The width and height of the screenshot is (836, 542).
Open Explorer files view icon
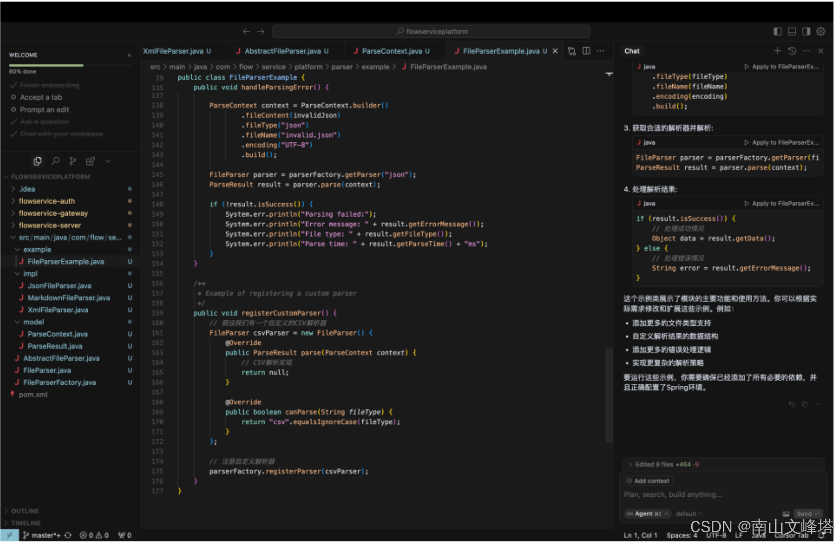point(38,161)
